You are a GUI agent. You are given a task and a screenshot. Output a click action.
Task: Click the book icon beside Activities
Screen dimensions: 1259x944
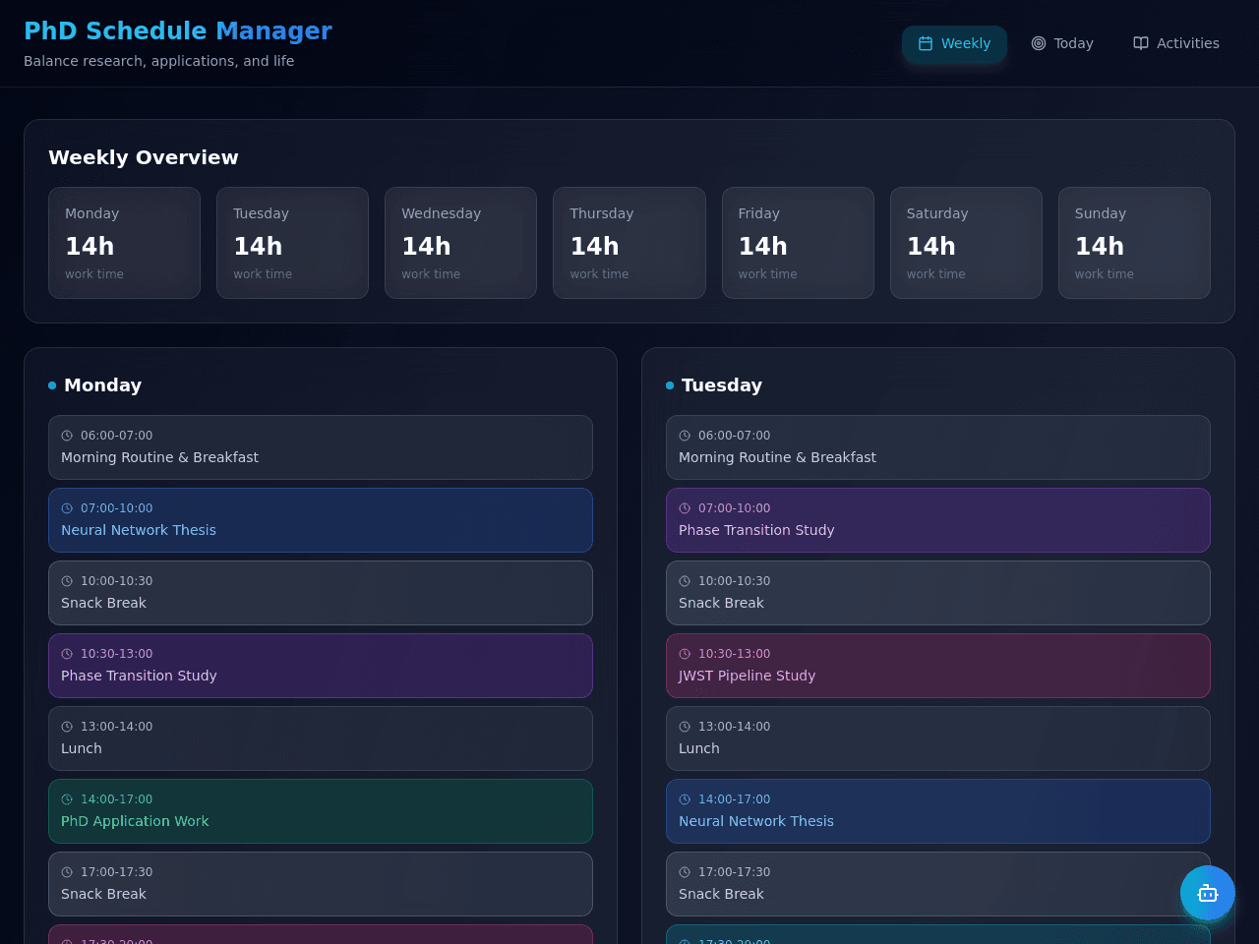1141,43
